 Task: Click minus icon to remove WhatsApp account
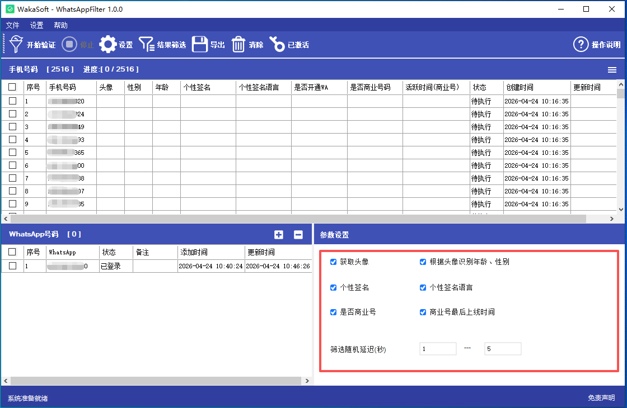tap(298, 235)
